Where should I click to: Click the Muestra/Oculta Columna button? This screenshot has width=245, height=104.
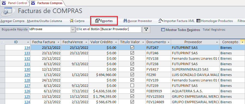[x=44, y=21]
